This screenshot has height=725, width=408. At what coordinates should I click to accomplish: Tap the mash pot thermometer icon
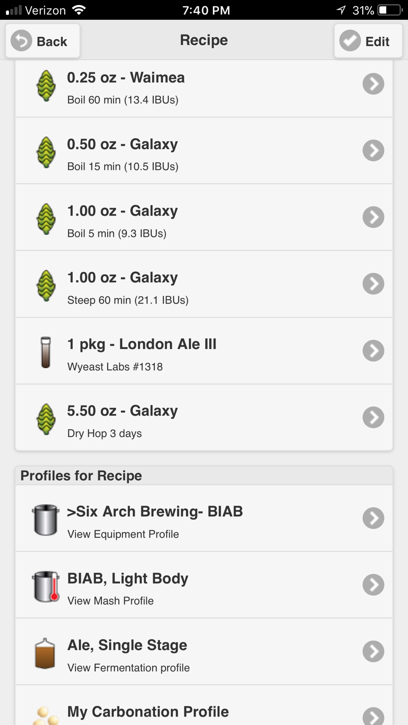[46, 587]
